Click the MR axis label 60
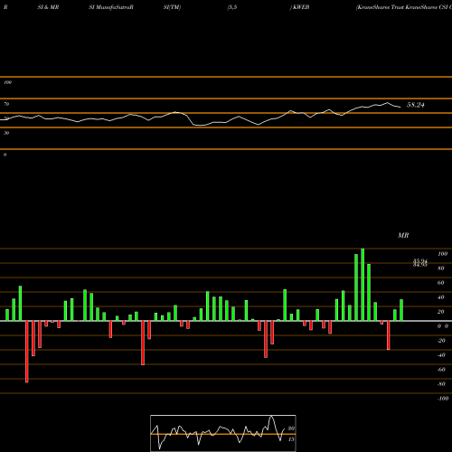452x452 pixels. 441,283
